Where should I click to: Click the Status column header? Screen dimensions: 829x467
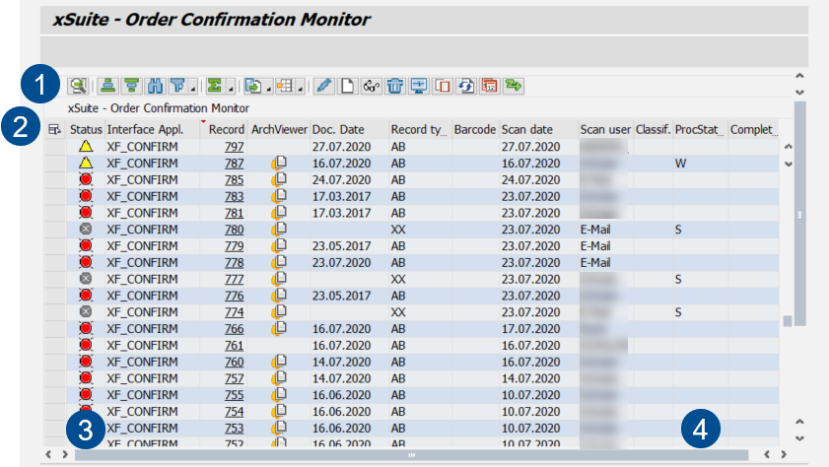86,129
